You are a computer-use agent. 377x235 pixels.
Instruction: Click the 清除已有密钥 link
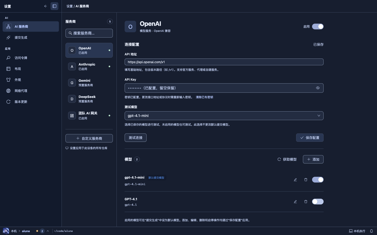point(204,97)
